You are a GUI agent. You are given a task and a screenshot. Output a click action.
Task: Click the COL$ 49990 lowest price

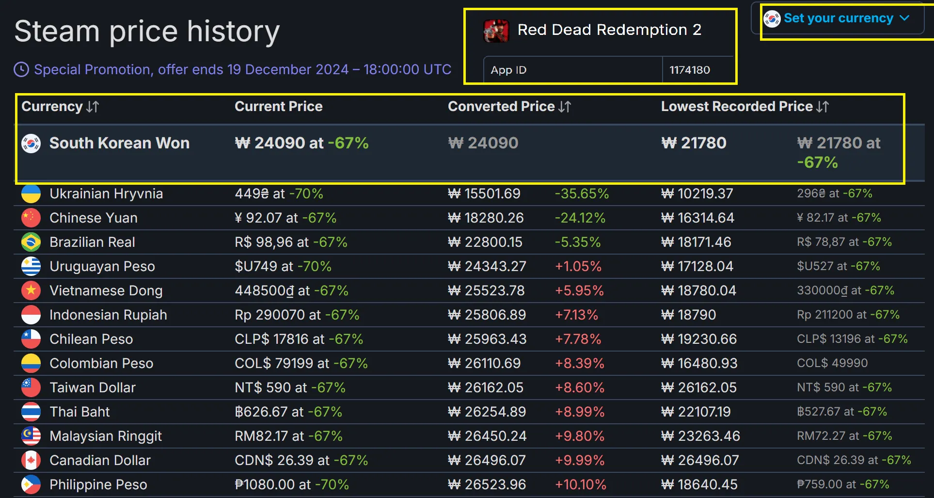pos(832,363)
